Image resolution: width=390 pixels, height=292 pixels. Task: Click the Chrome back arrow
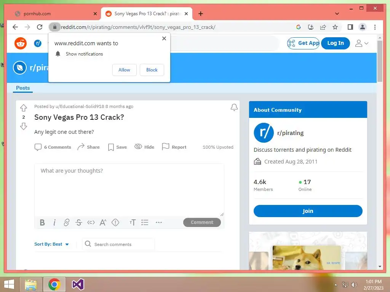[15, 27]
